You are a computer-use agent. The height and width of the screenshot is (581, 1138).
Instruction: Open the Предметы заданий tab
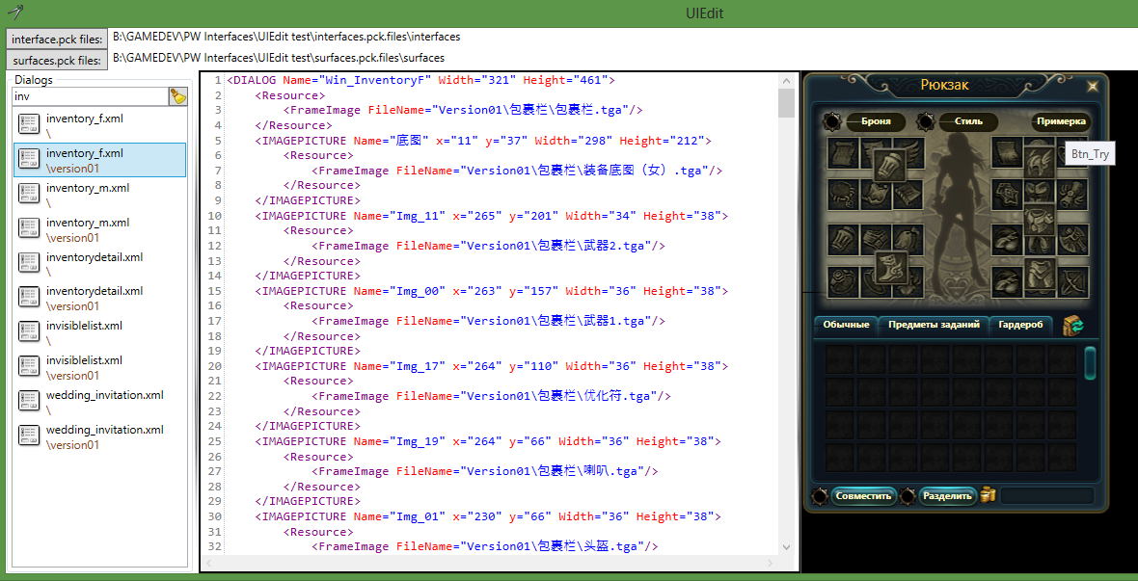tap(934, 326)
